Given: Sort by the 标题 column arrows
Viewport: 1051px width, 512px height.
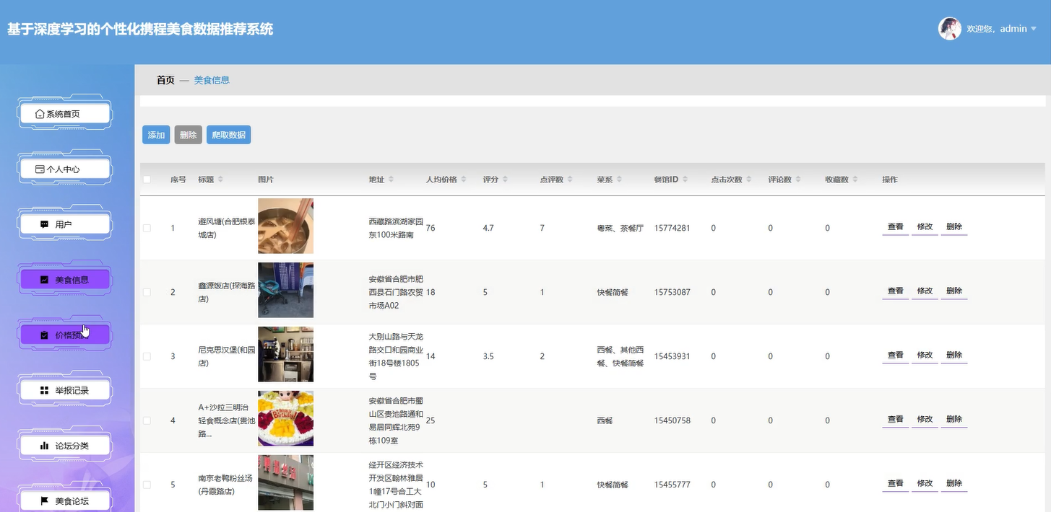Looking at the screenshot, I should click(x=220, y=180).
